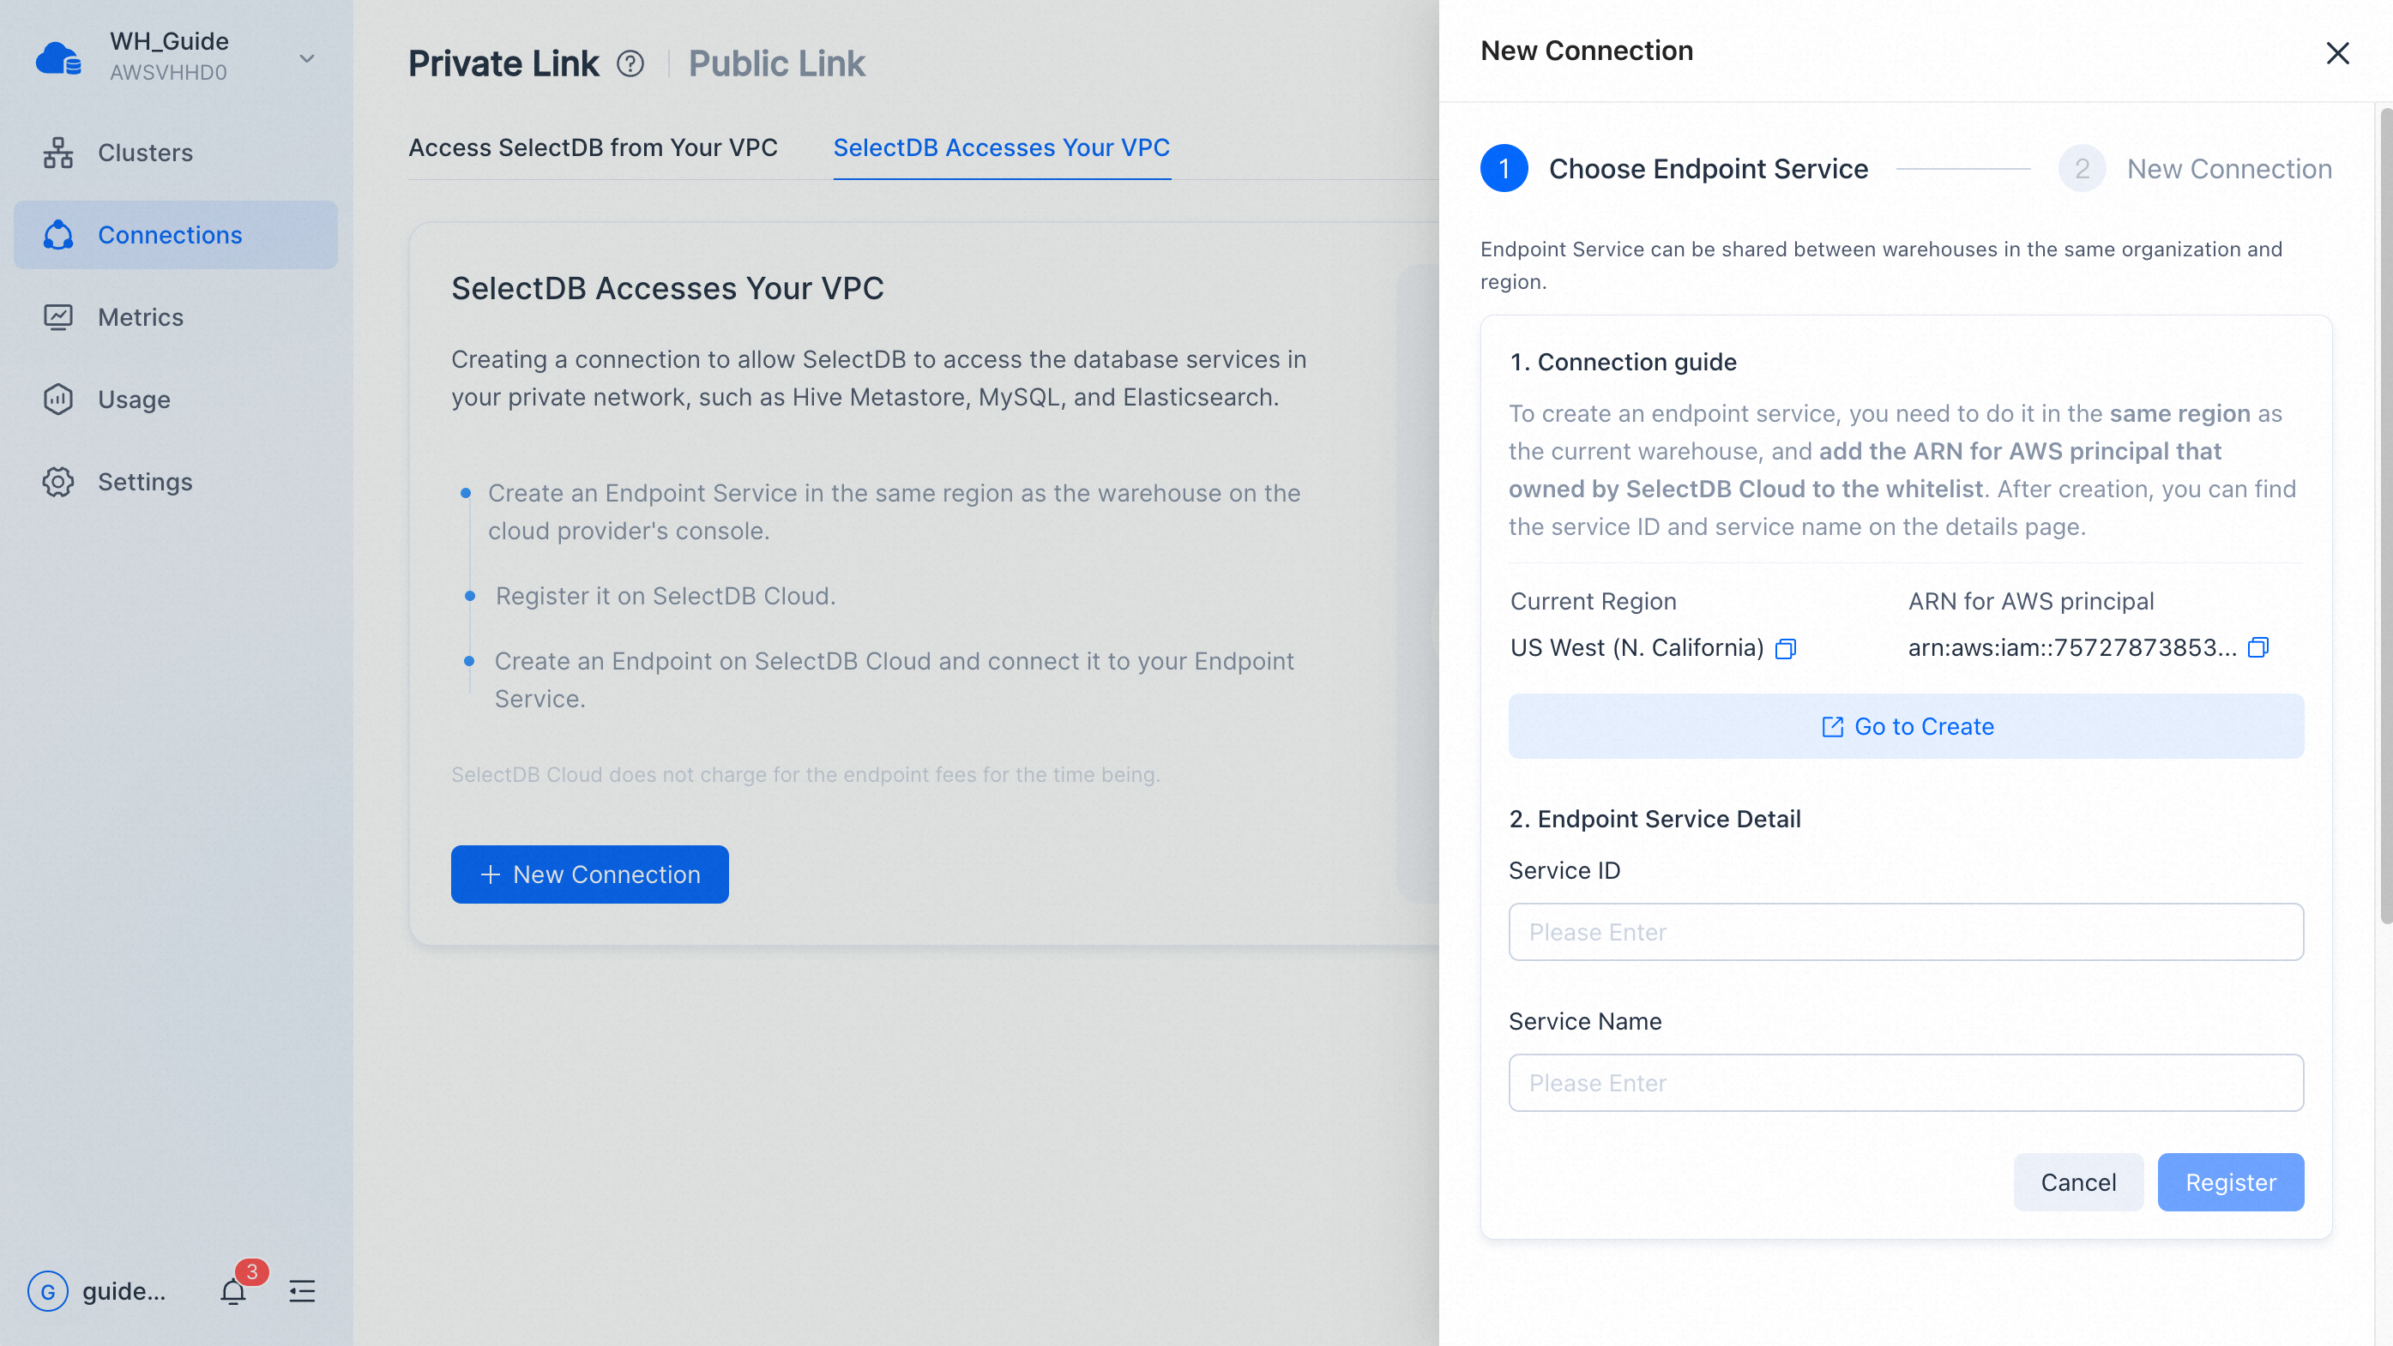The image size is (2393, 1346).
Task: Click the Clusters sidebar icon
Action: (x=57, y=153)
